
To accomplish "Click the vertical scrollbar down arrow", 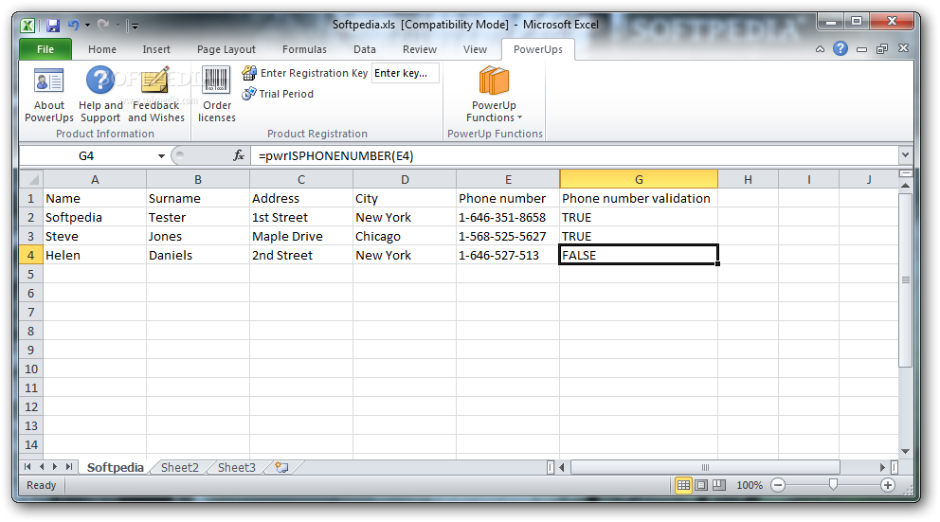I will [x=905, y=451].
